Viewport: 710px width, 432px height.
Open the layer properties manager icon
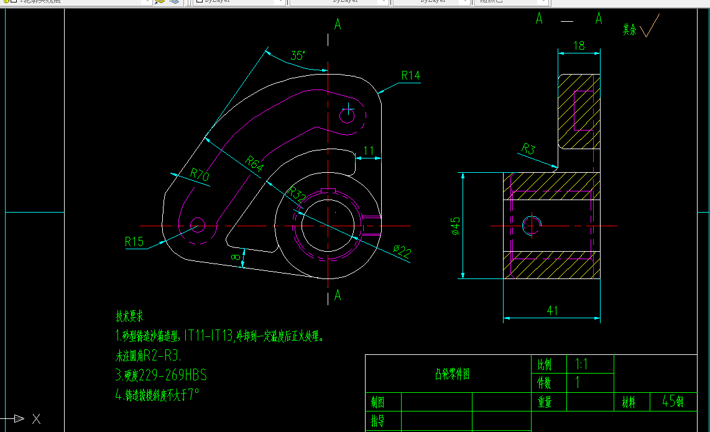point(159,2)
